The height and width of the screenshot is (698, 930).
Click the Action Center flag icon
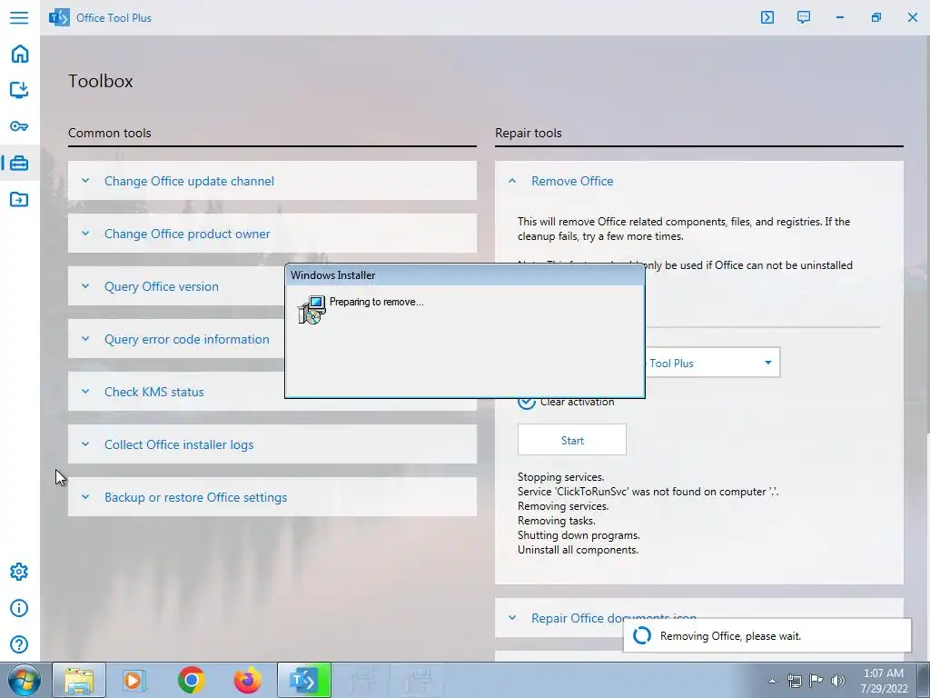click(816, 681)
